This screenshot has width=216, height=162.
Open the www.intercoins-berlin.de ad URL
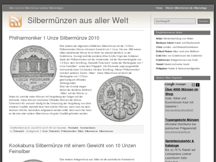[178, 132]
